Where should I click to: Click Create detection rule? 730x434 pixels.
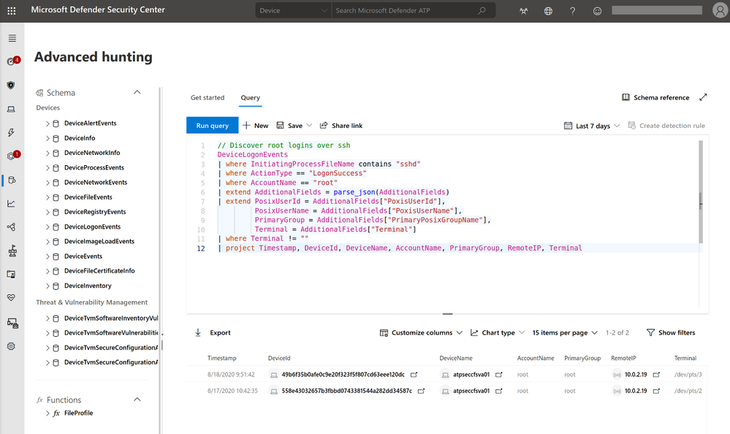pyautogui.click(x=666, y=126)
